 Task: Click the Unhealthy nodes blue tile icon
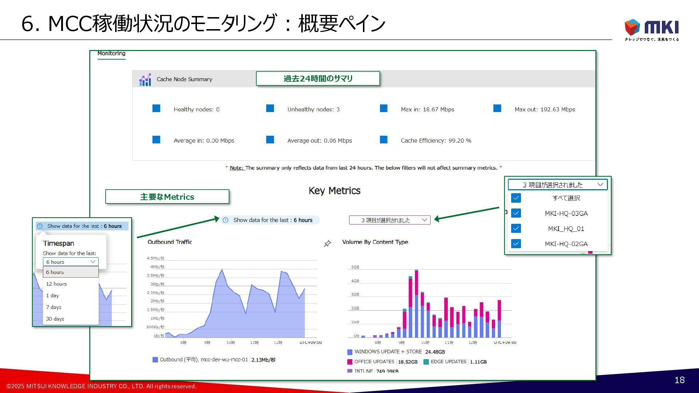coord(270,108)
